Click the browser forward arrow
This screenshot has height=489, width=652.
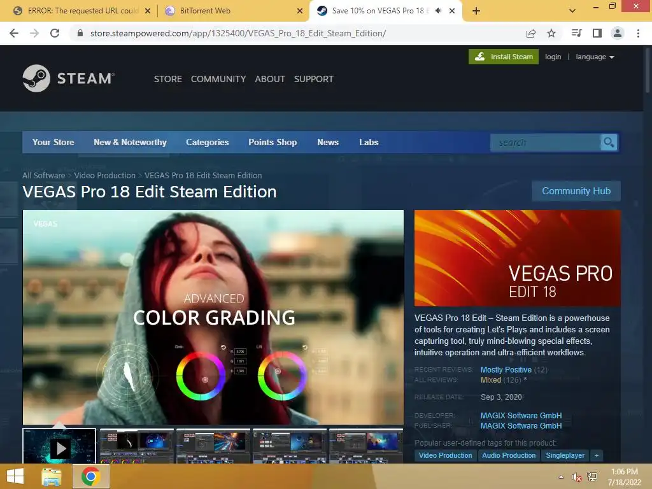34,33
